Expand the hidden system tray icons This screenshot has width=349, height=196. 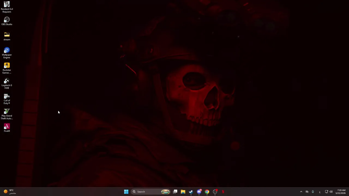[x=301, y=192]
